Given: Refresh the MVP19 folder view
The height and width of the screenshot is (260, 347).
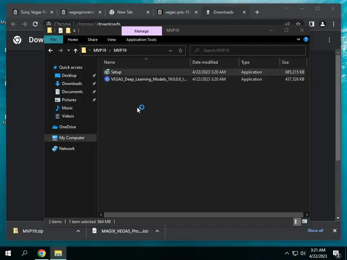Looking at the screenshot, I should 181,51.
